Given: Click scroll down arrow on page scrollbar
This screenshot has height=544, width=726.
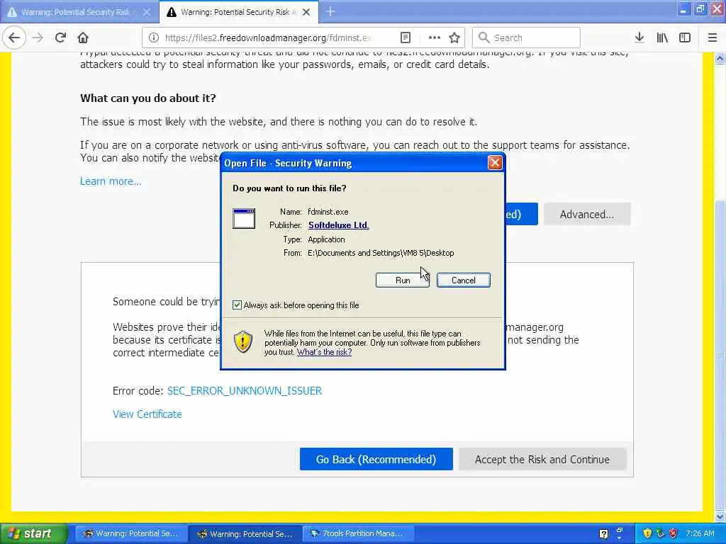Looking at the screenshot, I should pyautogui.click(x=720, y=516).
